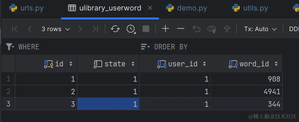Screen dimensions: 299x122
Task: Click the stop square button
Action: point(146,29)
